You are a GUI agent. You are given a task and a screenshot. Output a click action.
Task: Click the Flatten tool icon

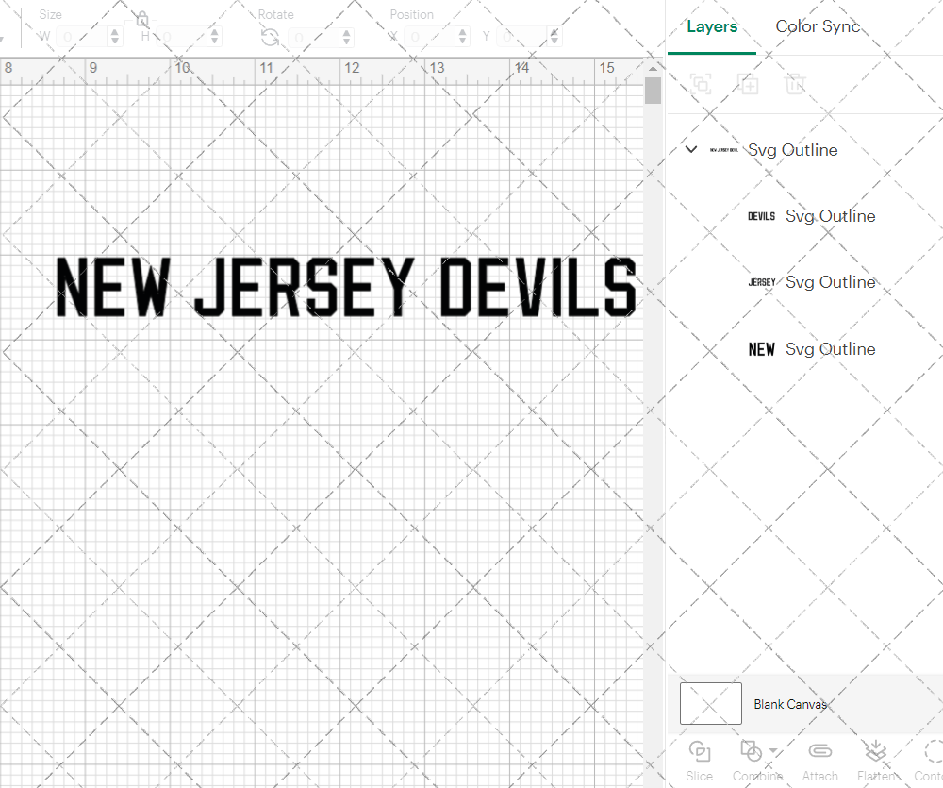[876, 750]
